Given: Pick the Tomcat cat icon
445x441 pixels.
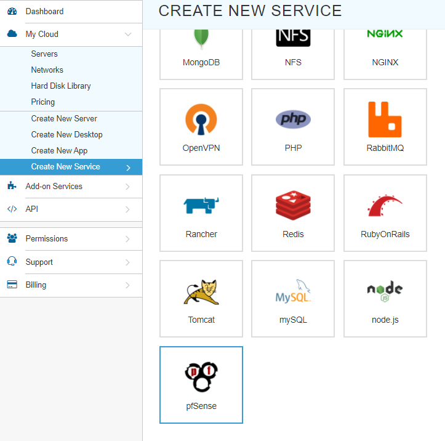Looking at the screenshot, I should [x=201, y=291].
